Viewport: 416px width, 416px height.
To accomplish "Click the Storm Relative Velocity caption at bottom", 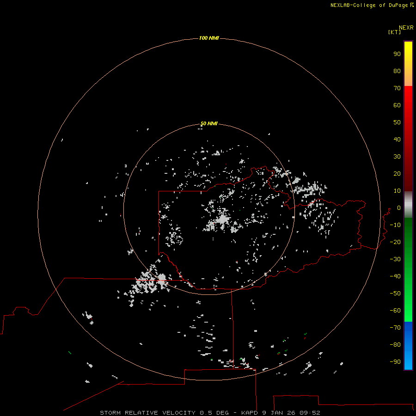I will coord(210,413).
